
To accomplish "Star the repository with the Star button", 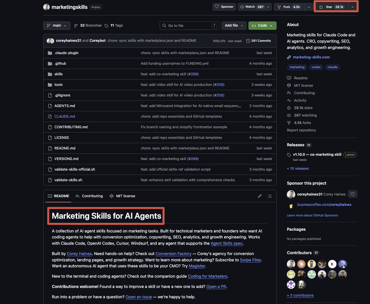I will pyautogui.click(x=332, y=7).
